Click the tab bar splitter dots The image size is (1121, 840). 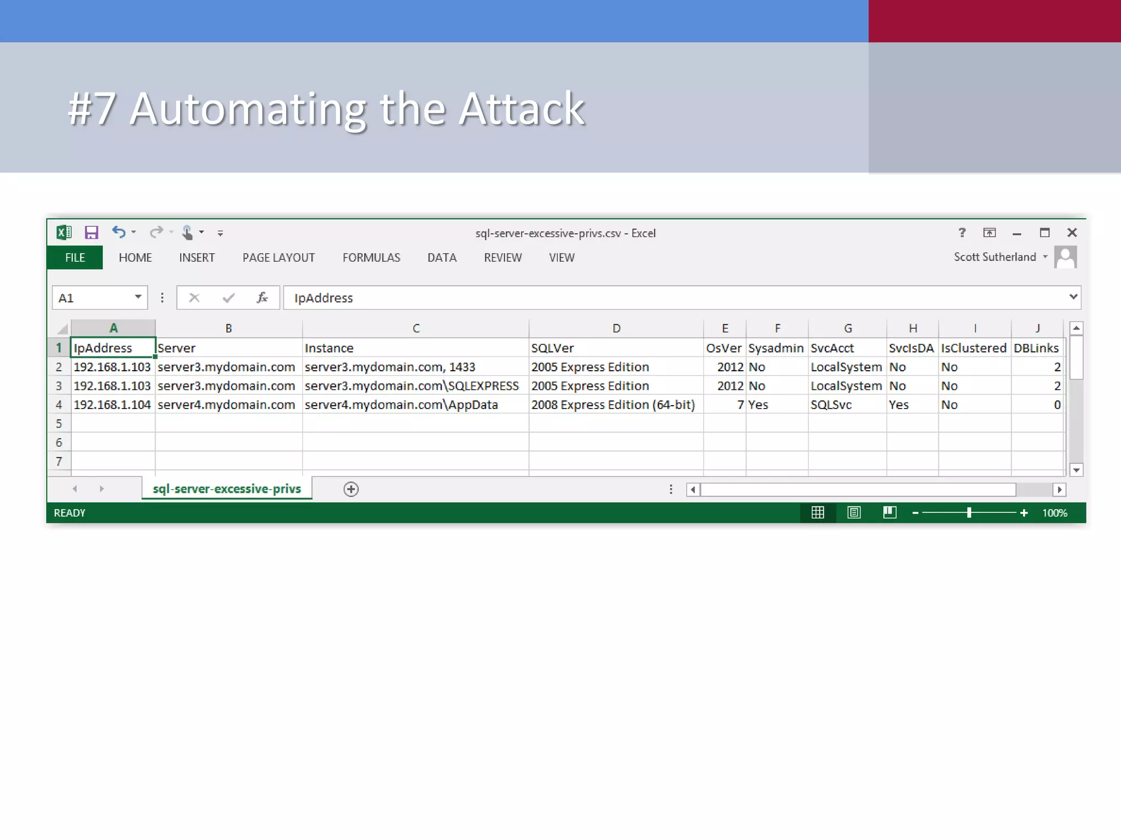(671, 489)
